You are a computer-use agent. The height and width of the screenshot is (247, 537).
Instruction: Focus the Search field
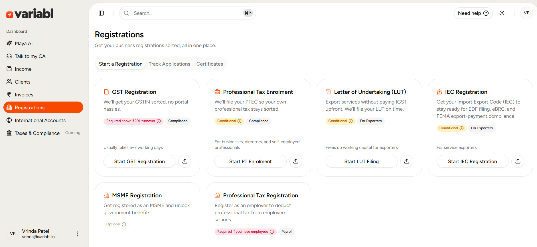coord(187,13)
